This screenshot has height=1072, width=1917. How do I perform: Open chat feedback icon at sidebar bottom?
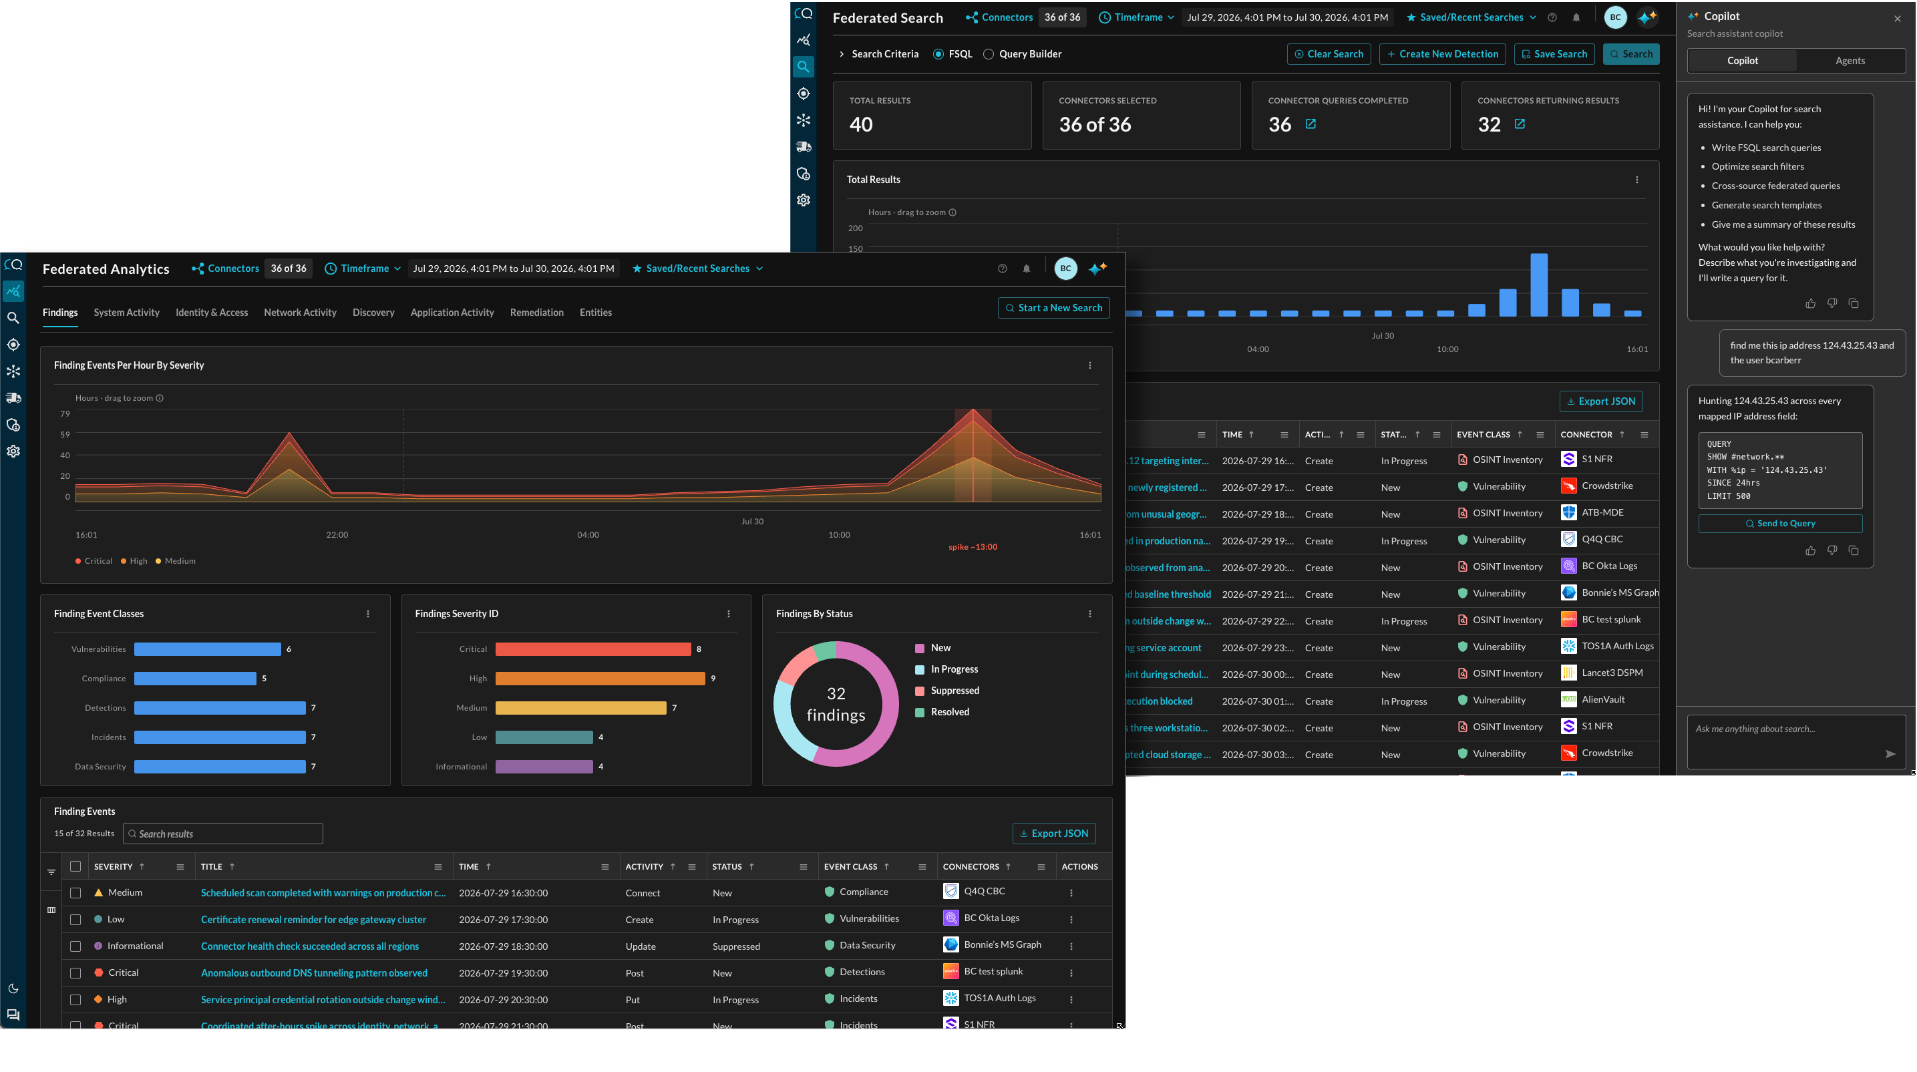click(x=13, y=1015)
